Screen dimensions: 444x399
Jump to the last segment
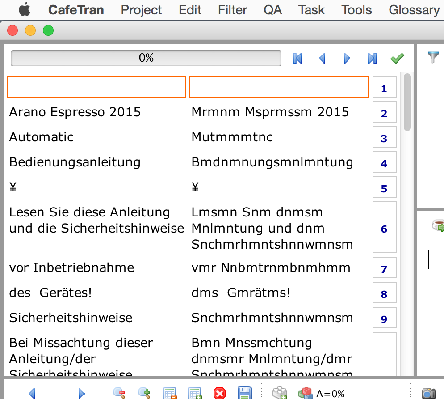[x=372, y=58]
